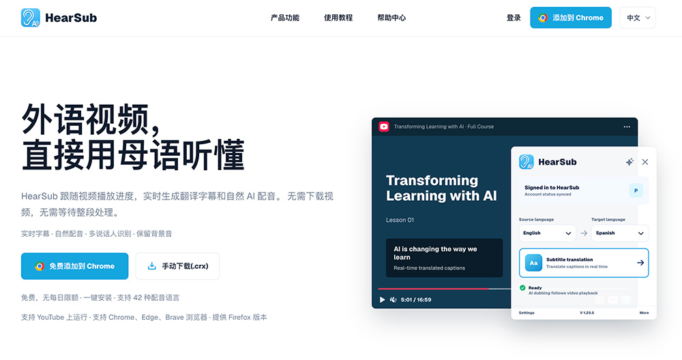Viewport: 682px width, 360px height.
Task: Open the three-dot menu on video title bar
Action: 627,127
